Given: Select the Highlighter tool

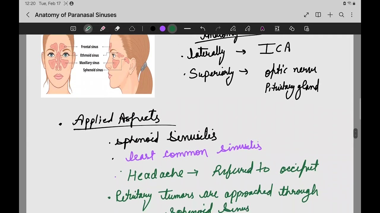Looking at the screenshot, I should pos(103,29).
